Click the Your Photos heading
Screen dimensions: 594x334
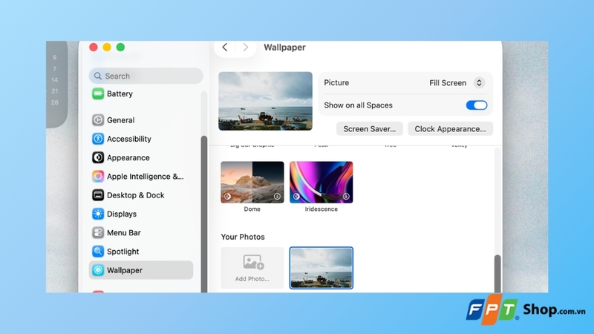[x=243, y=237]
